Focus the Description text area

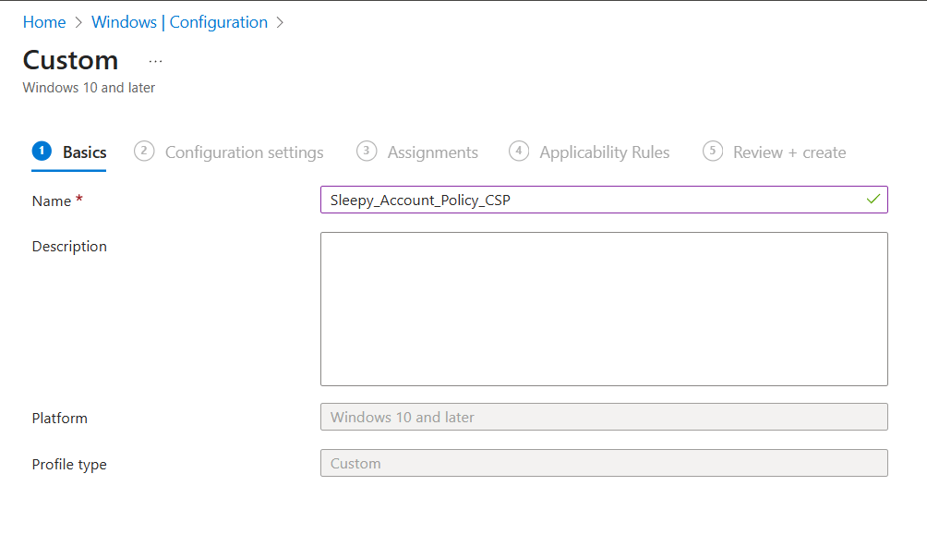tap(604, 309)
